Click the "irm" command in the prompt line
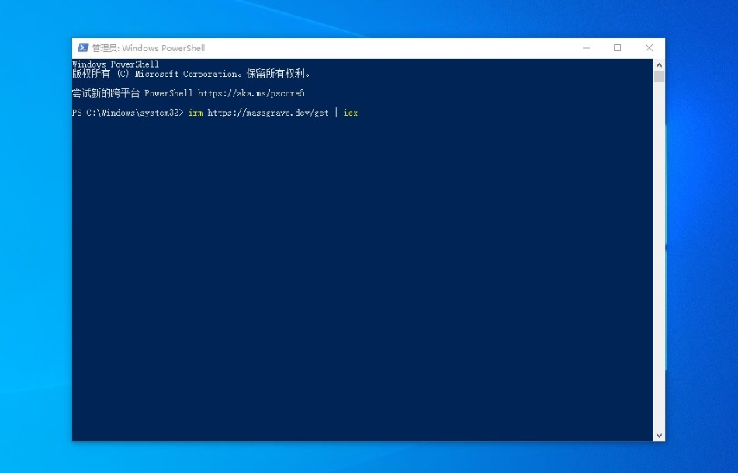Viewport: 738px width, 473px height. (x=196, y=113)
